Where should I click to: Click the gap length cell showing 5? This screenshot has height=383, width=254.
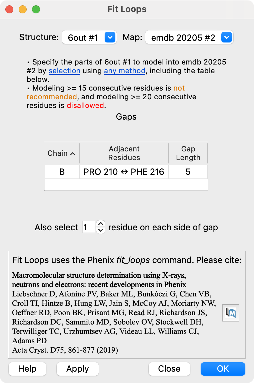click(188, 172)
